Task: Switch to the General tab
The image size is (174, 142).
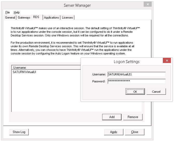Action: tap(10, 18)
